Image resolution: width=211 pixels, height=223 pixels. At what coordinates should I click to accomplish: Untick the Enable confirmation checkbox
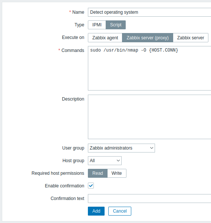(x=91, y=186)
